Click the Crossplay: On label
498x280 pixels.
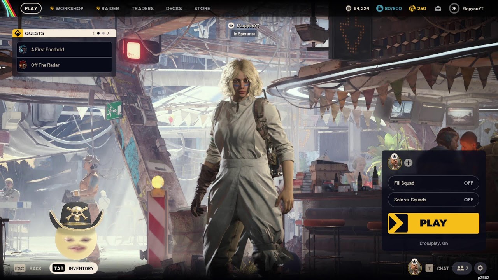(433, 243)
